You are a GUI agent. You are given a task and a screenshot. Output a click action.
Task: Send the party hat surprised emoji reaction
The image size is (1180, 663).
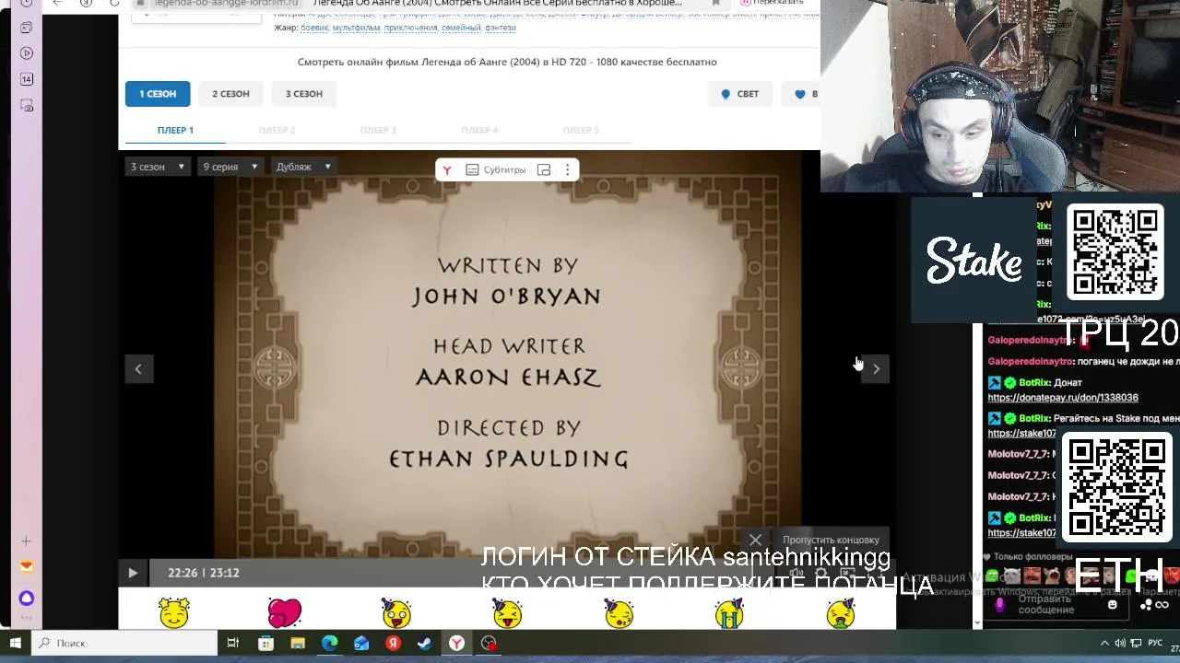click(396, 612)
